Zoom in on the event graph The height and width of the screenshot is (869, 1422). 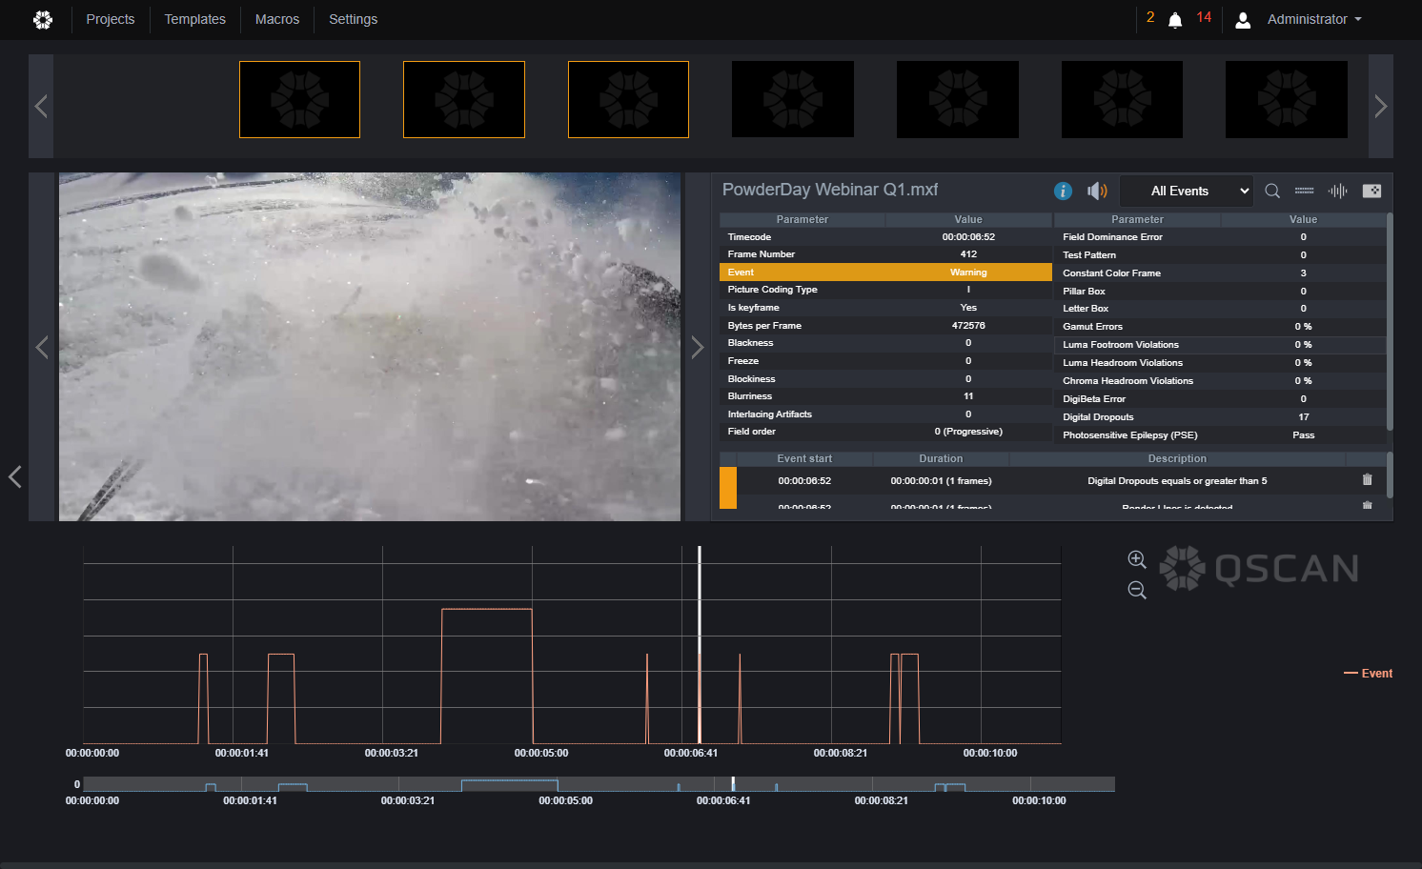(1137, 559)
